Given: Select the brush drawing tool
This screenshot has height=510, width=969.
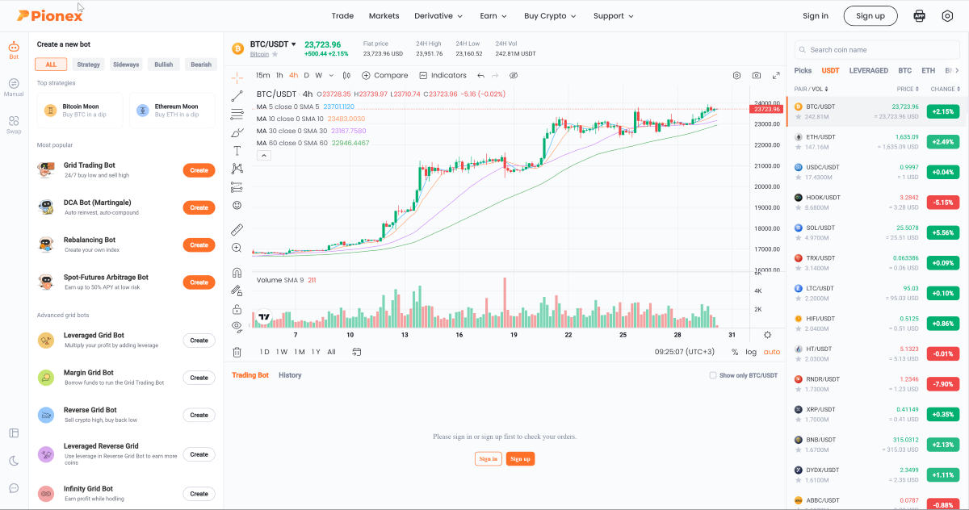Looking at the screenshot, I should coord(237,132).
